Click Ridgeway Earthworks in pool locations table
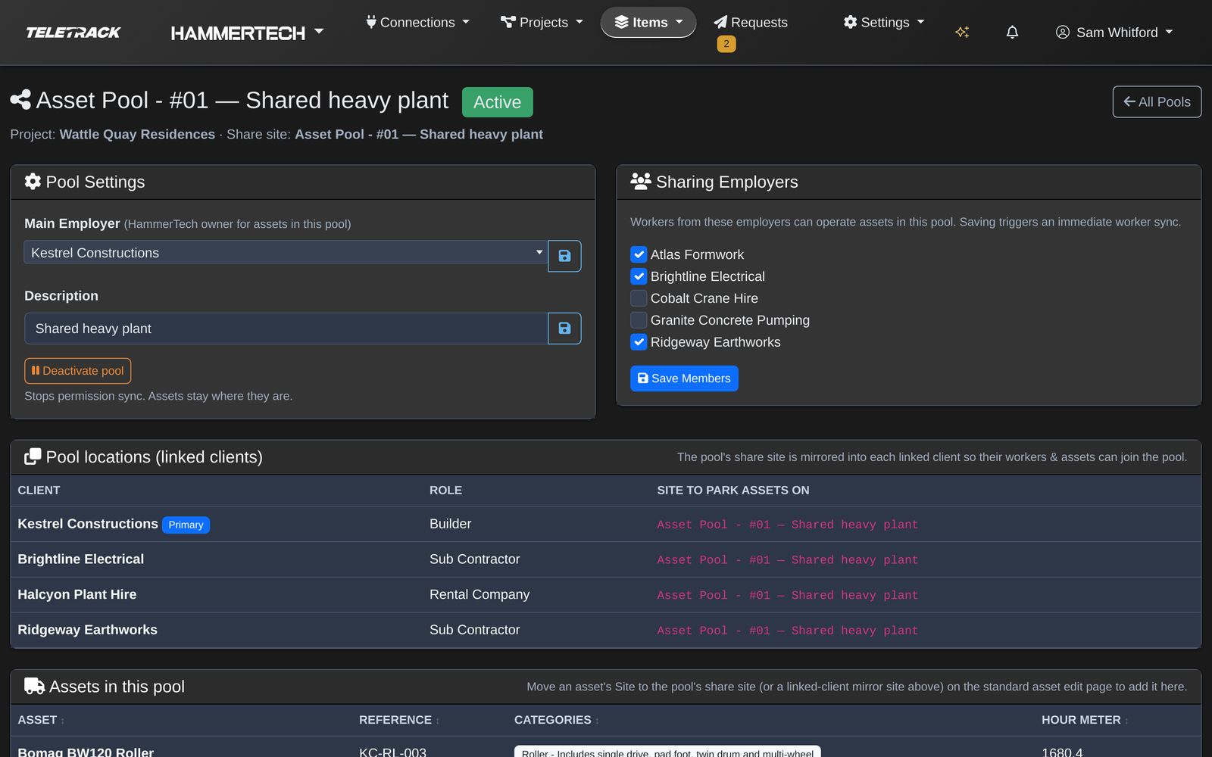 coord(87,630)
